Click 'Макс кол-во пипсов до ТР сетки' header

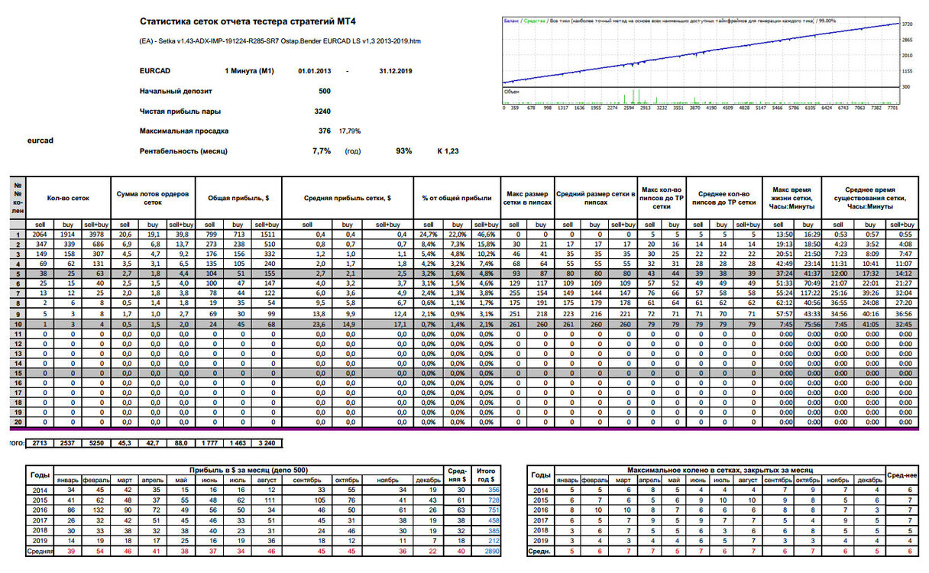point(662,199)
